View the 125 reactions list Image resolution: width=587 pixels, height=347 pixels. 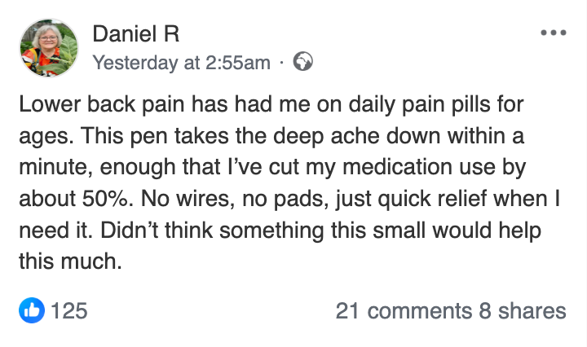point(68,310)
